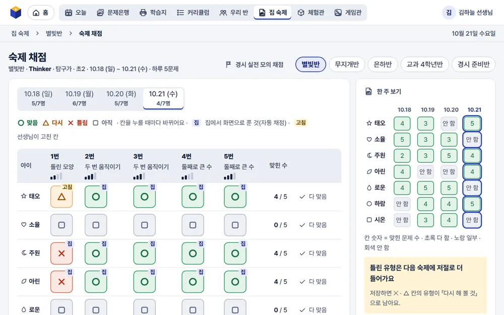The height and width of the screenshot is (315, 504).
Task: Toggle 소율's 1번 empty grade cell
Action: [61, 225]
